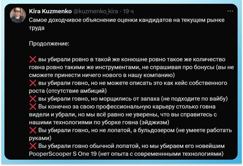Click the red cross before "вы убирали ровно"
243x166 pixels.
coord(33,59)
